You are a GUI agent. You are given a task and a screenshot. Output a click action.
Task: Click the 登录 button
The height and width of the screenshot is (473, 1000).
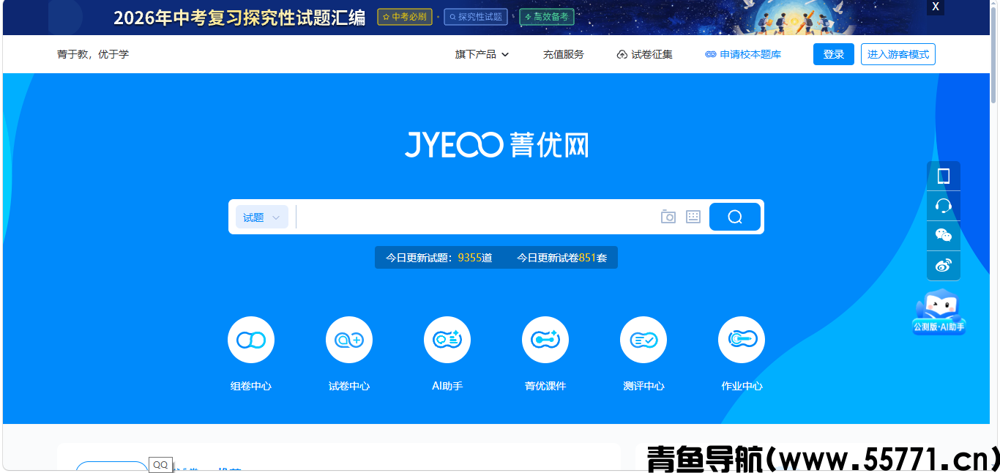pyautogui.click(x=834, y=54)
